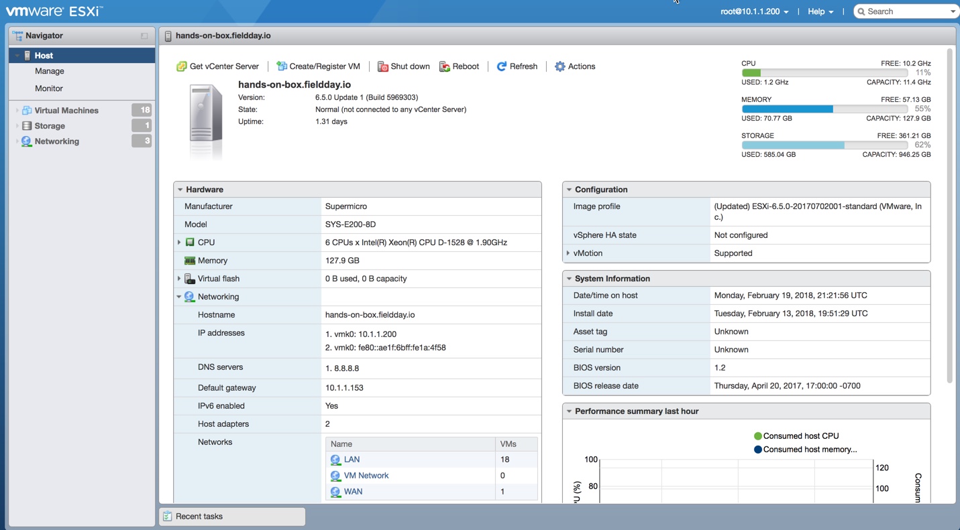
Task: Click the CPU usage bar
Action: click(x=824, y=72)
